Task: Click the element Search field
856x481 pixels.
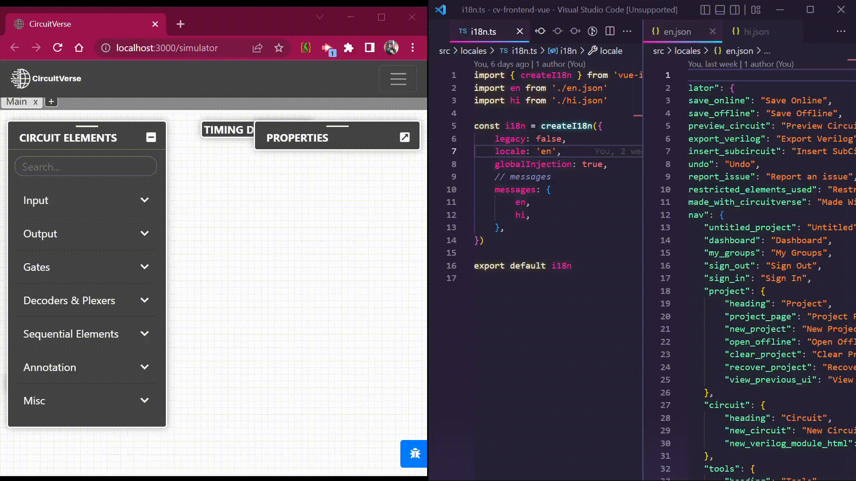Action: point(86,167)
